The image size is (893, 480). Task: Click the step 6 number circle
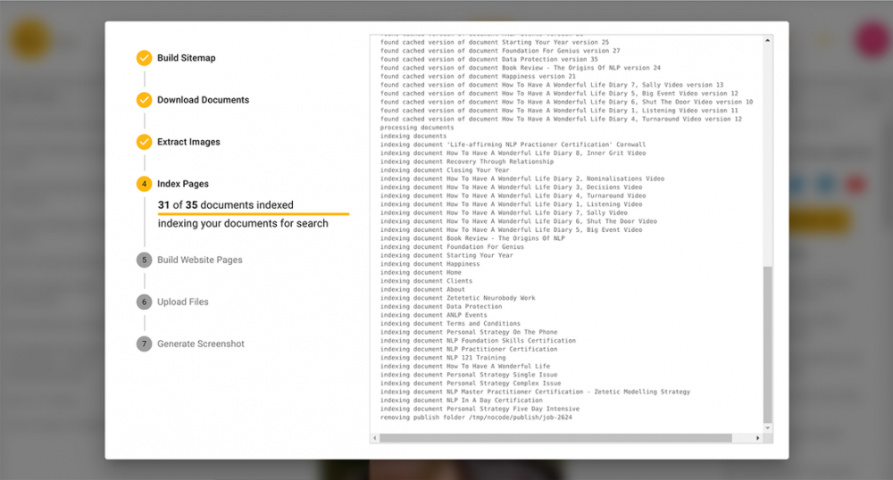[x=144, y=302]
